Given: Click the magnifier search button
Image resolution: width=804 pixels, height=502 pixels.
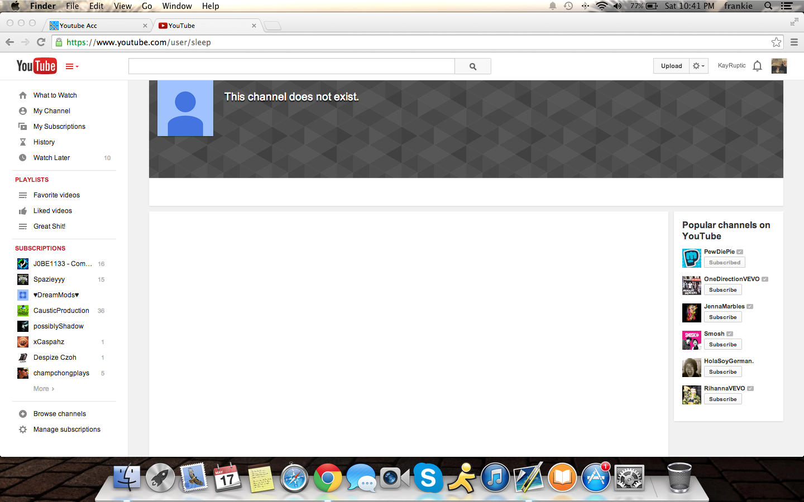Looking at the screenshot, I should pos(473,66).
